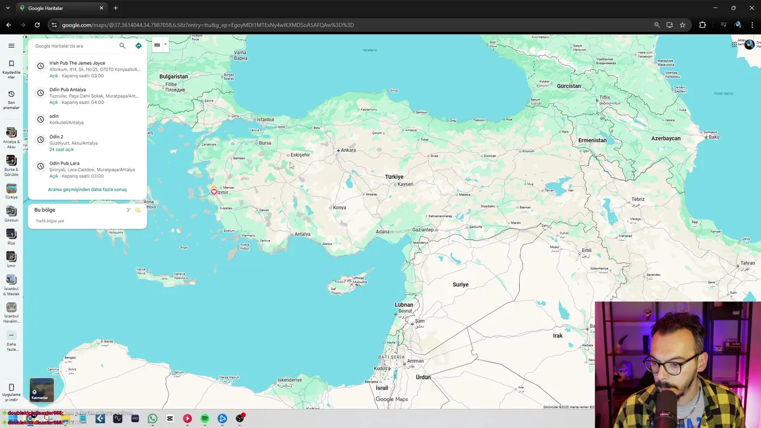Open the Türkiye sidebar shortcut

[11, 191]
